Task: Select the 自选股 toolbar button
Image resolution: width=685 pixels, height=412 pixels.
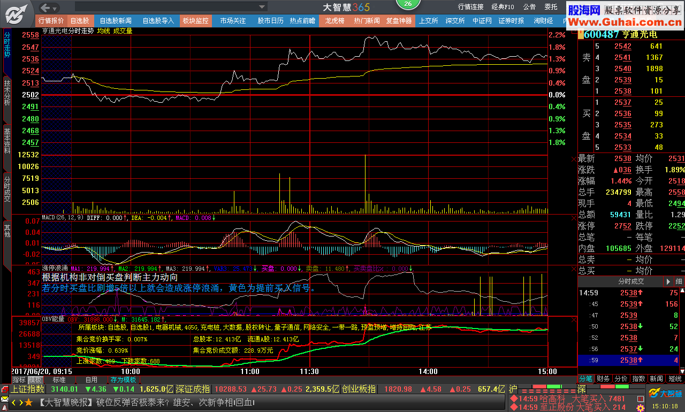Action: pos(80,21)
